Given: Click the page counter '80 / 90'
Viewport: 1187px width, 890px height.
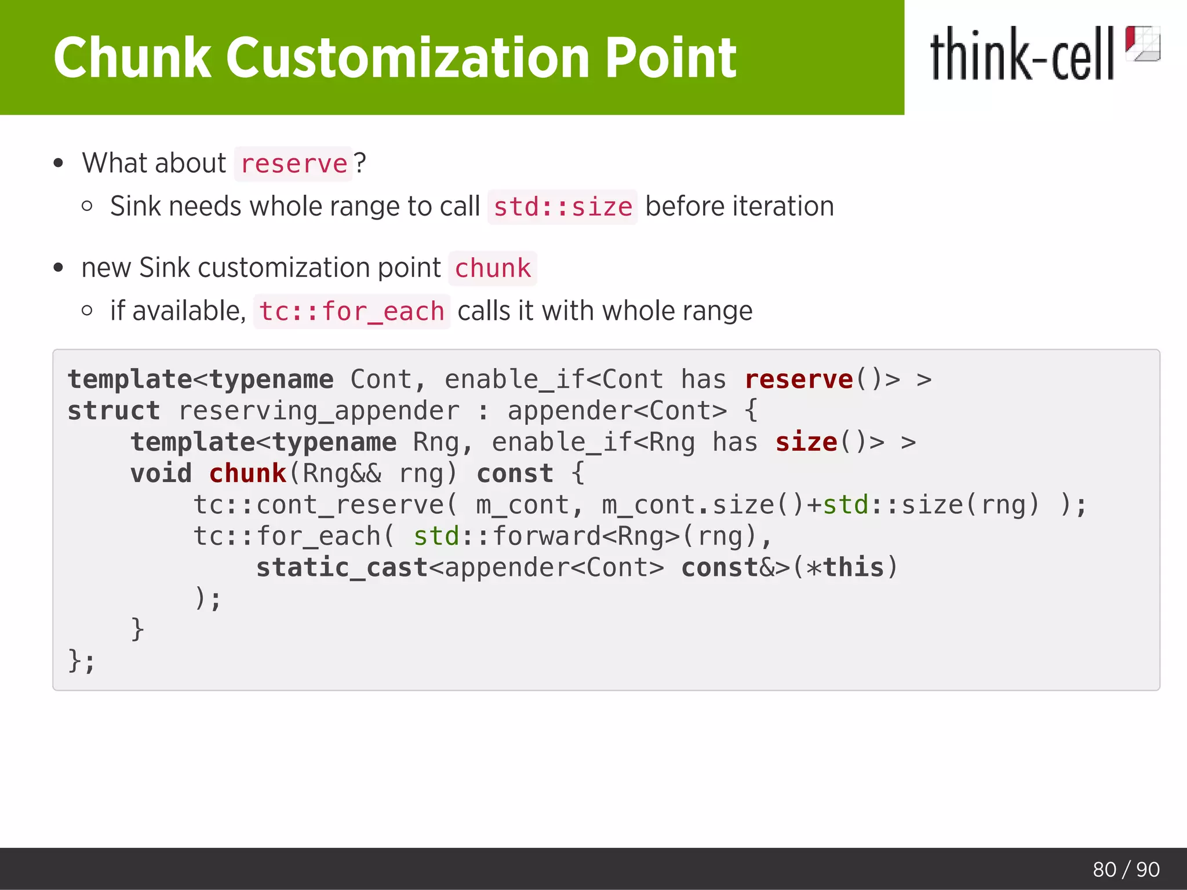Looking at the screenshot, I should tap(1126, 869).
